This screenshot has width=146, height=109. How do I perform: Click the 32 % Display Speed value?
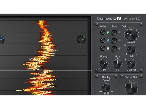(106, 94)
